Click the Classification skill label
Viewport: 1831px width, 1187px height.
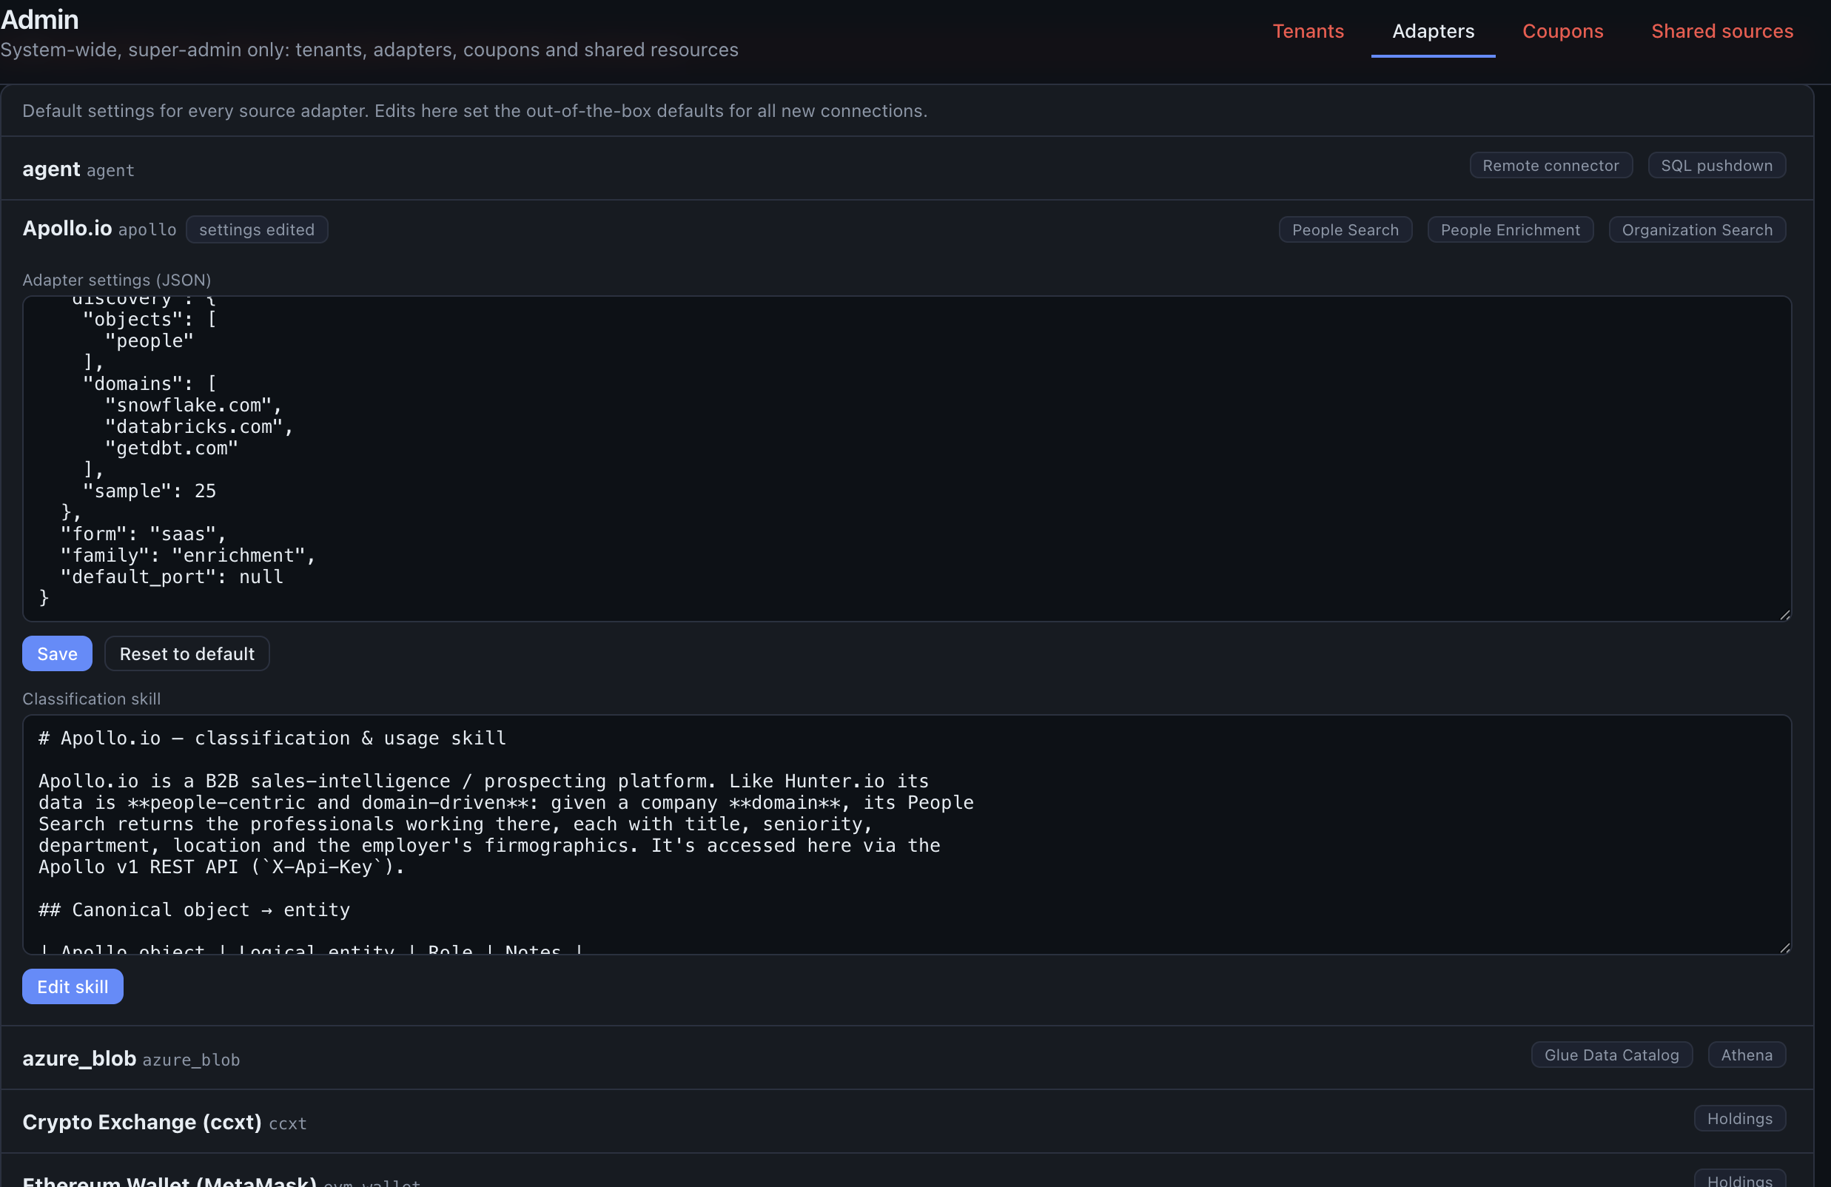click(92, 699)
